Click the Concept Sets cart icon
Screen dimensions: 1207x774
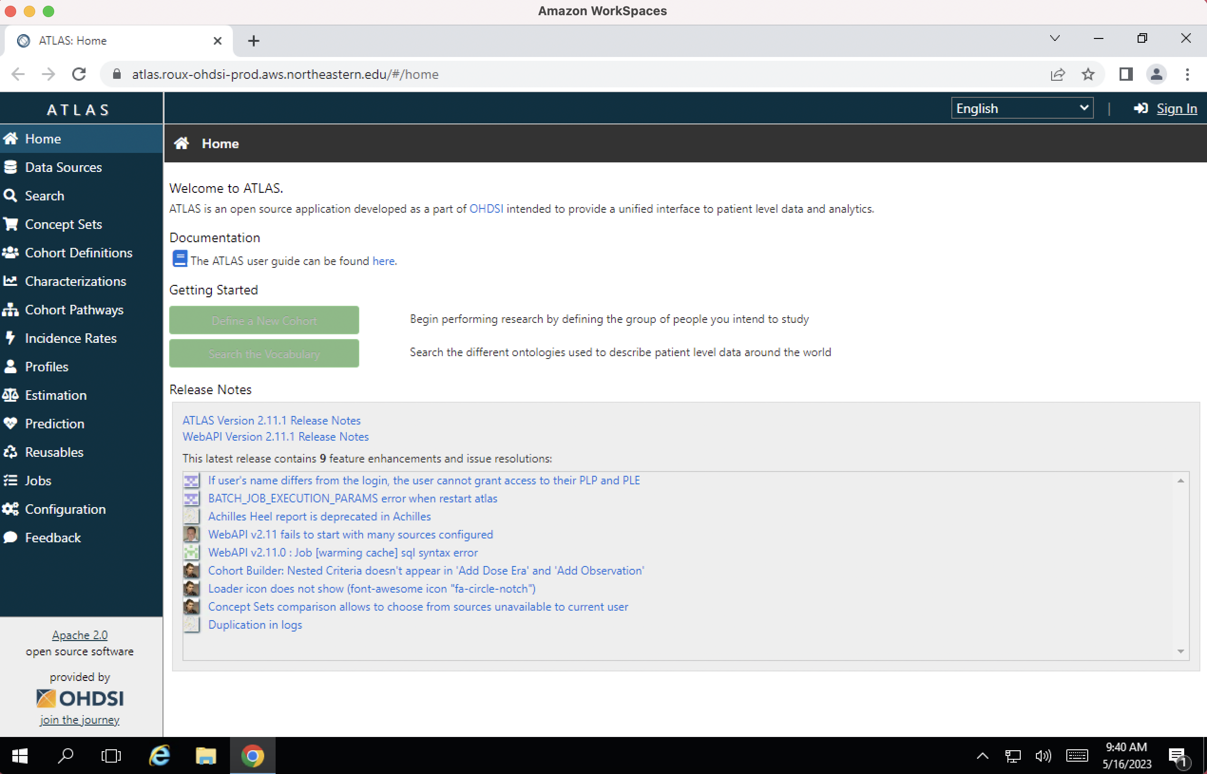10,224
